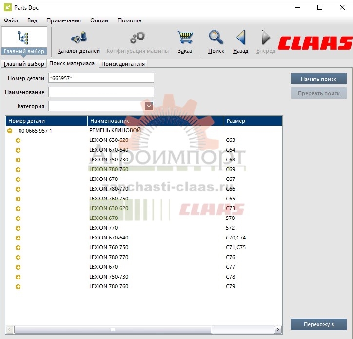Click the scrollbar left arrow
Viewport: 353px width, 339px height.
9,330
